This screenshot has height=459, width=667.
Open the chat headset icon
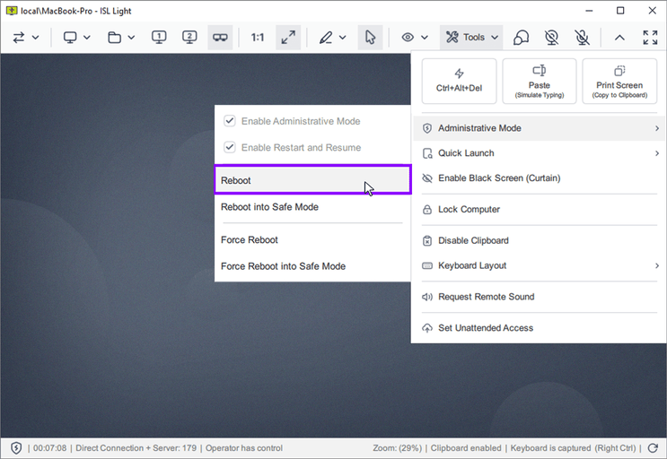click(x=521, y=38)
